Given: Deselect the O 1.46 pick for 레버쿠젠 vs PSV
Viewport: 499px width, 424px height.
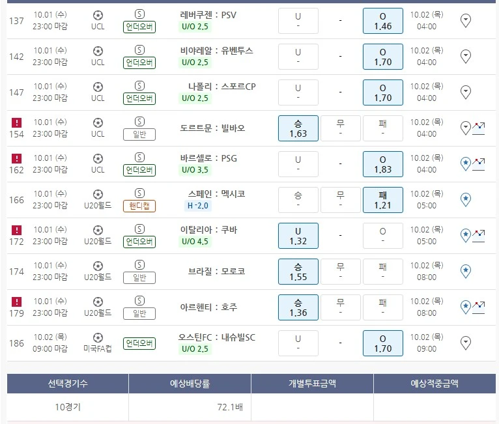Looking at the screenshot, I should click(x=382, y=21).
